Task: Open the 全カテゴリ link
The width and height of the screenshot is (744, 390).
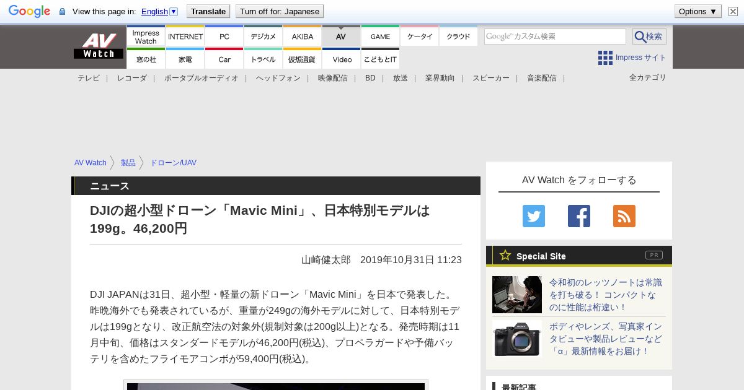Action: (x=648, y=77)
